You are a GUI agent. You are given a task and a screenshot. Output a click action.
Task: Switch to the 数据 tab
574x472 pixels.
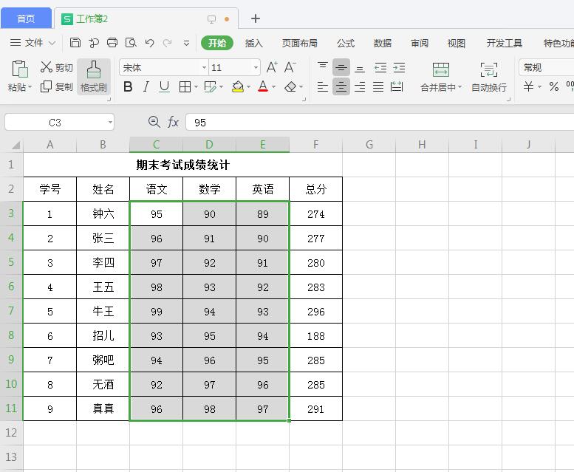(383, 43)
